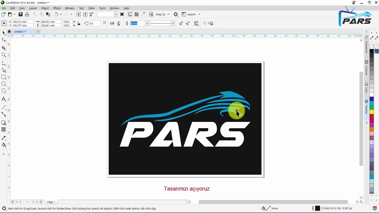Select the Zoom magnifier tool
The height and width of the screenshot is (213, 379).
(x=4, y=55)
